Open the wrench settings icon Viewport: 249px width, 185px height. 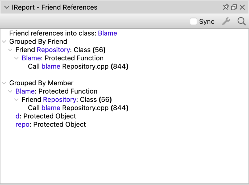(226, 22)
